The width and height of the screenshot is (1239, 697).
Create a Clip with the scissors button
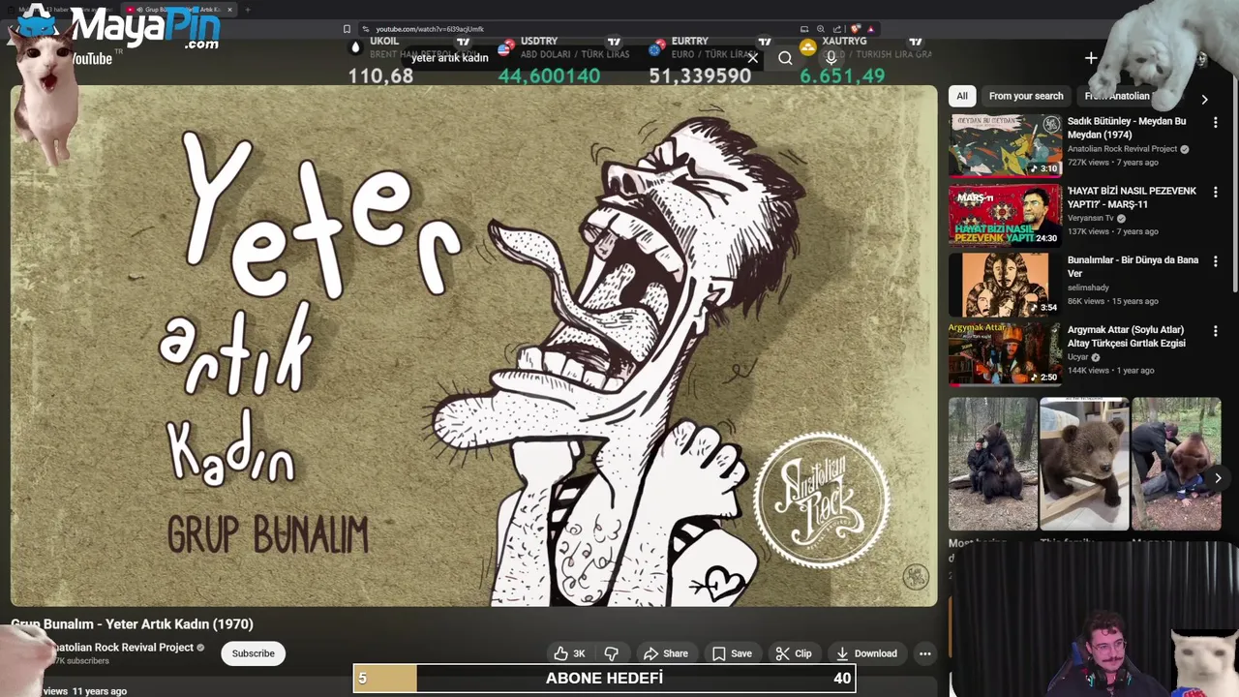pos(794,653)
